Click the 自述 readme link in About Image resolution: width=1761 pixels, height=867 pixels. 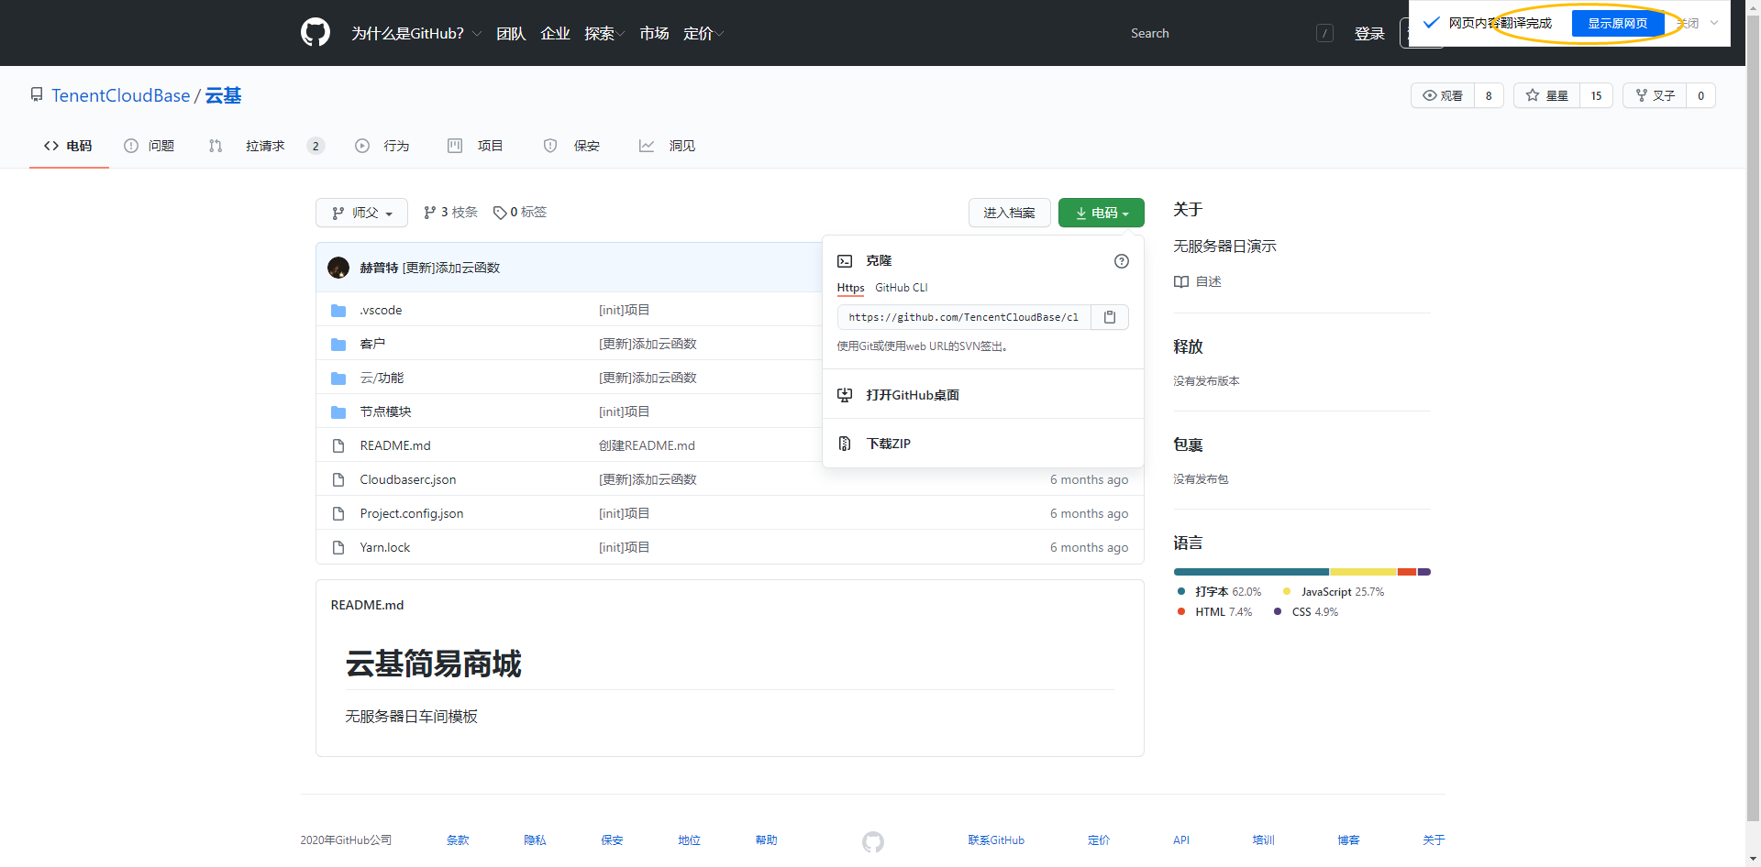1198,282
